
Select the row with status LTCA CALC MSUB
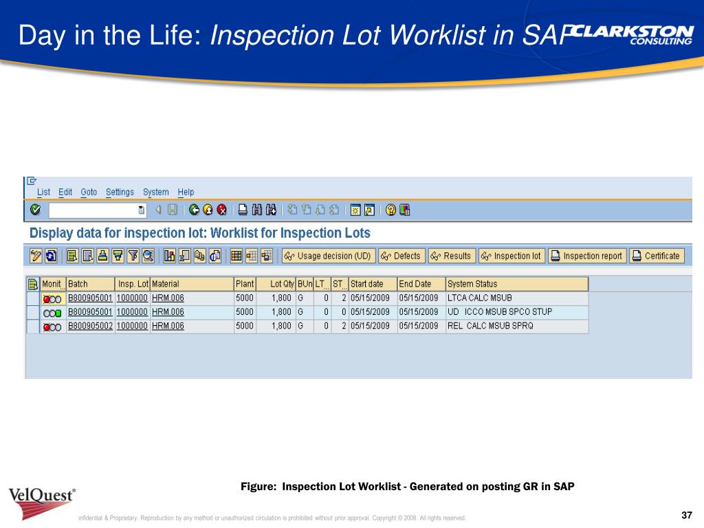pos(34,298)
